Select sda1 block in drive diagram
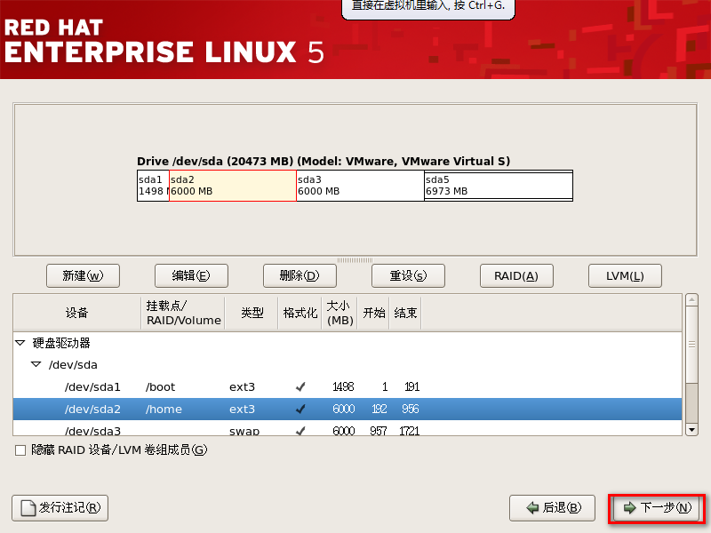 (x=153, y=186)
